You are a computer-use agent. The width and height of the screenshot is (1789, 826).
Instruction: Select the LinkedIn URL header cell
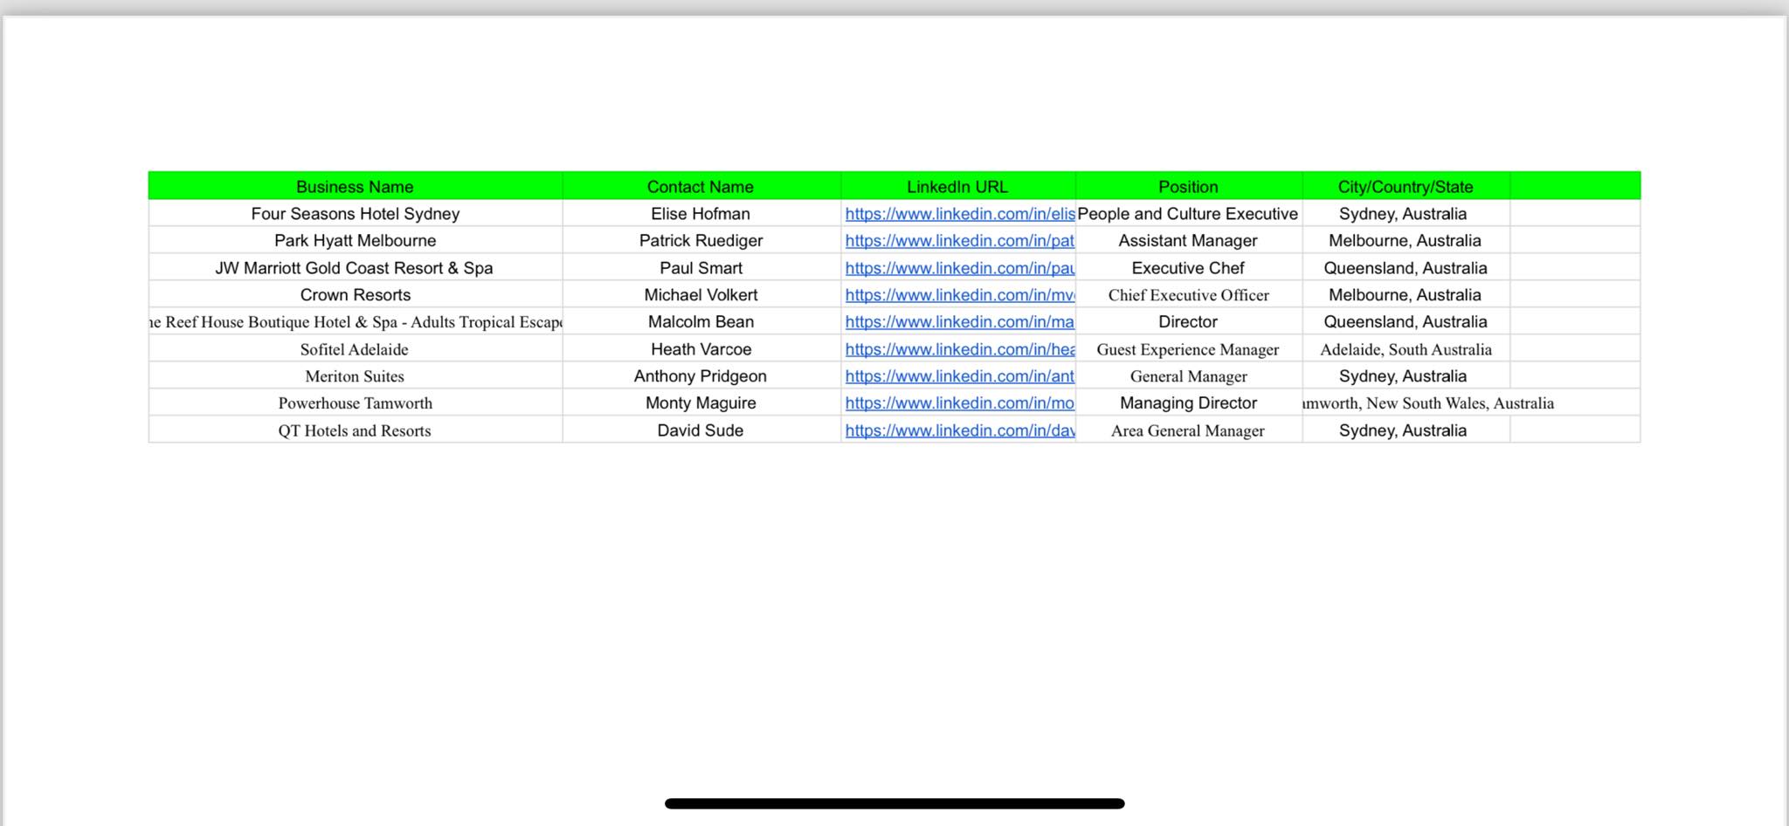[x=958, y=186]
